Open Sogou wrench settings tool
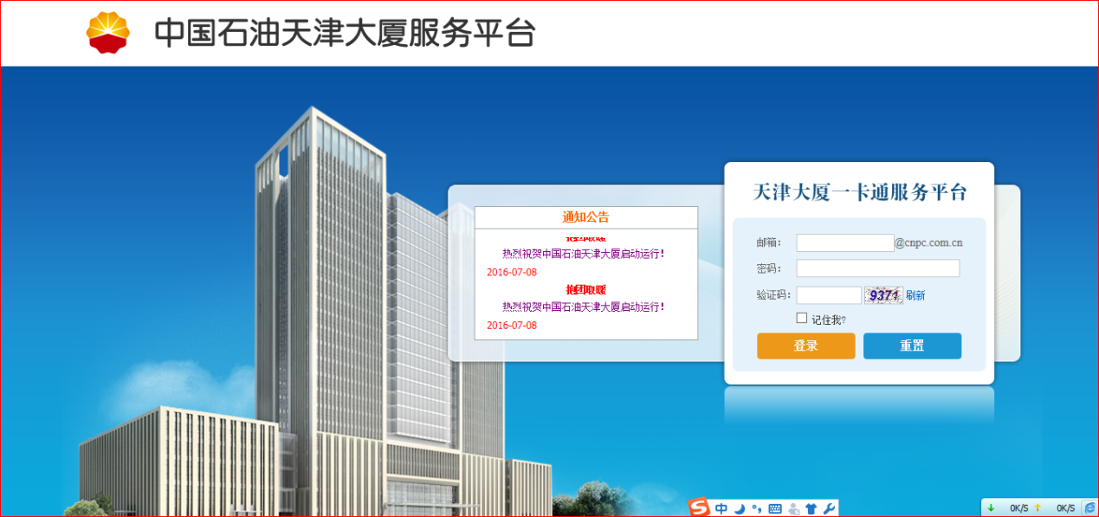Screen dimensions: 1099x517 tap(828, 508)
